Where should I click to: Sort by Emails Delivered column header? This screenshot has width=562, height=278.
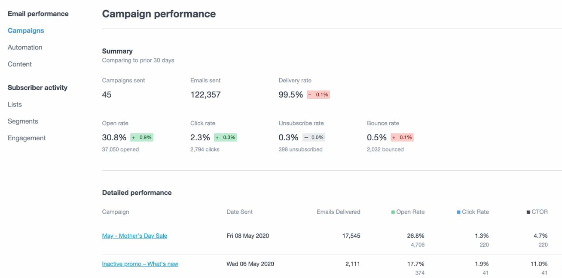(338, 212)
